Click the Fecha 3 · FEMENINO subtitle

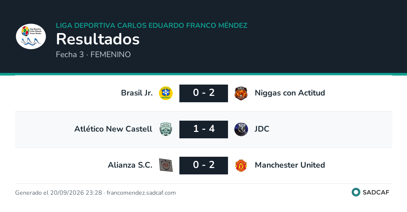point(93,55)
